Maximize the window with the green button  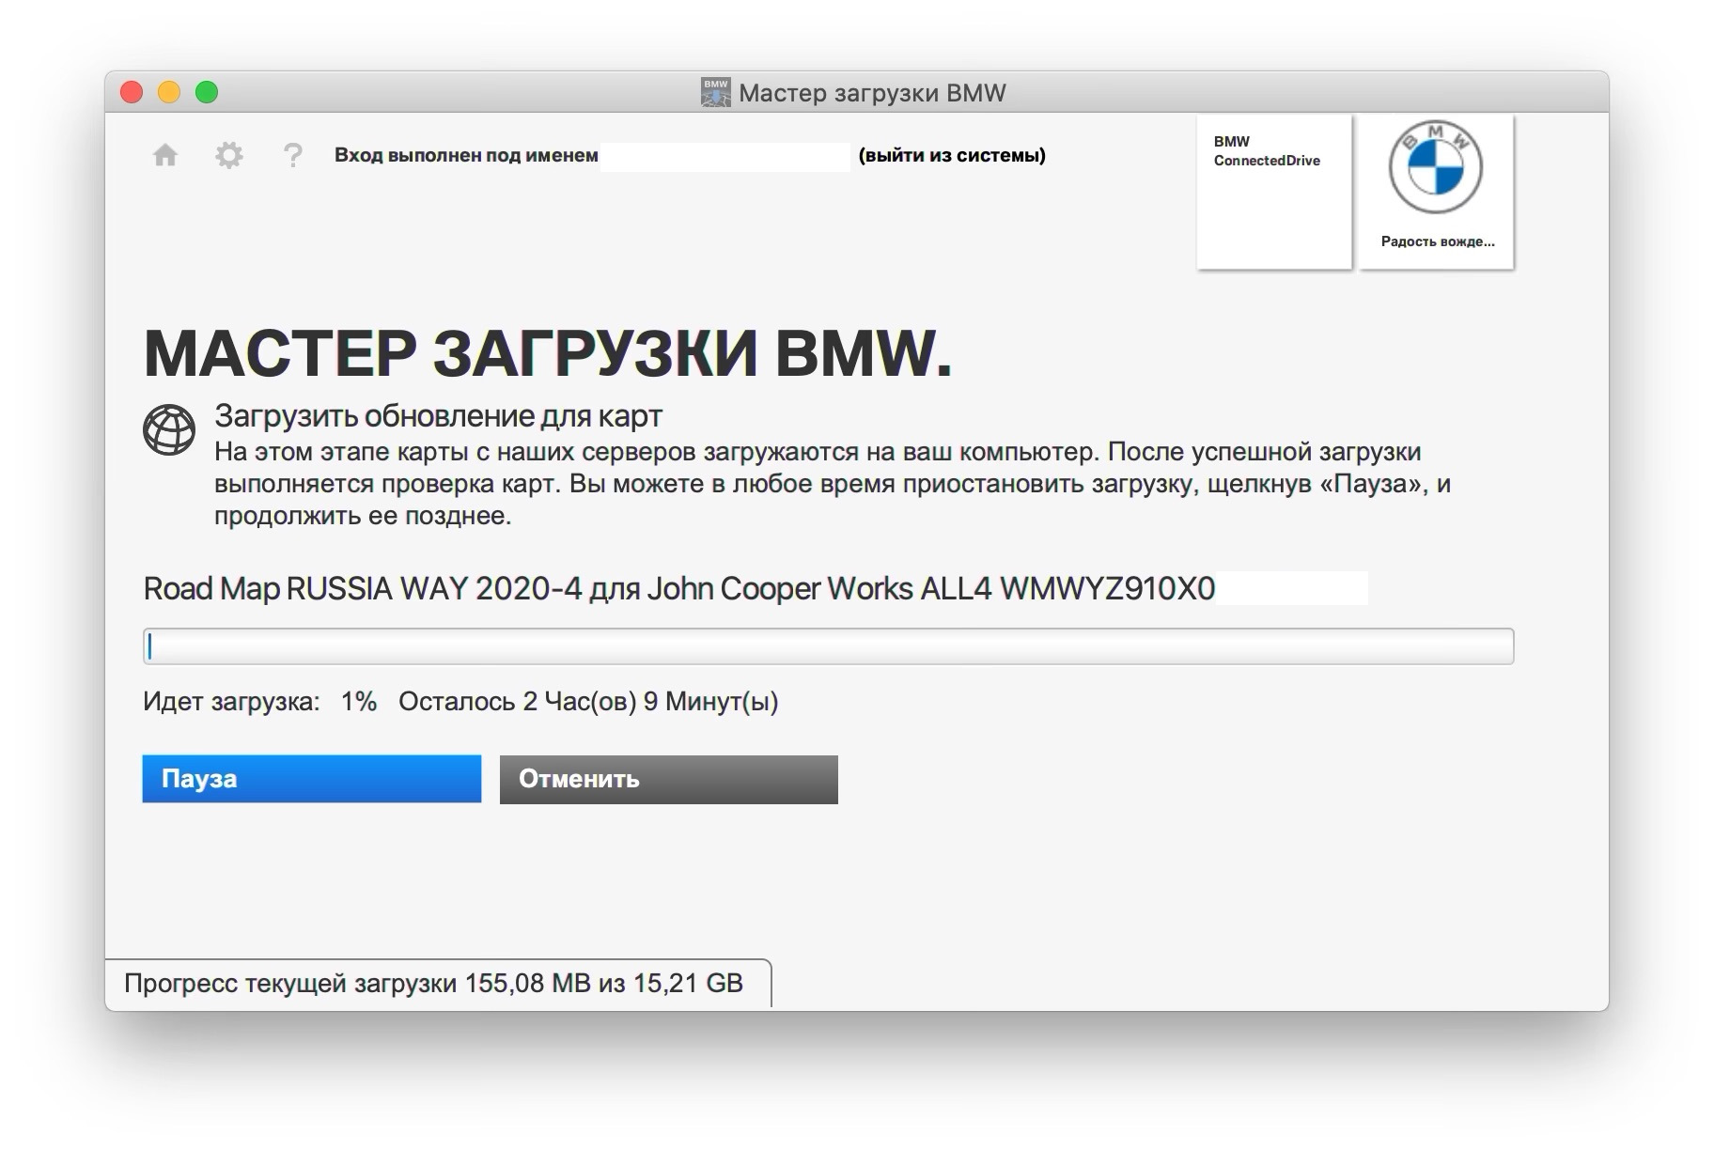(207, 92)
